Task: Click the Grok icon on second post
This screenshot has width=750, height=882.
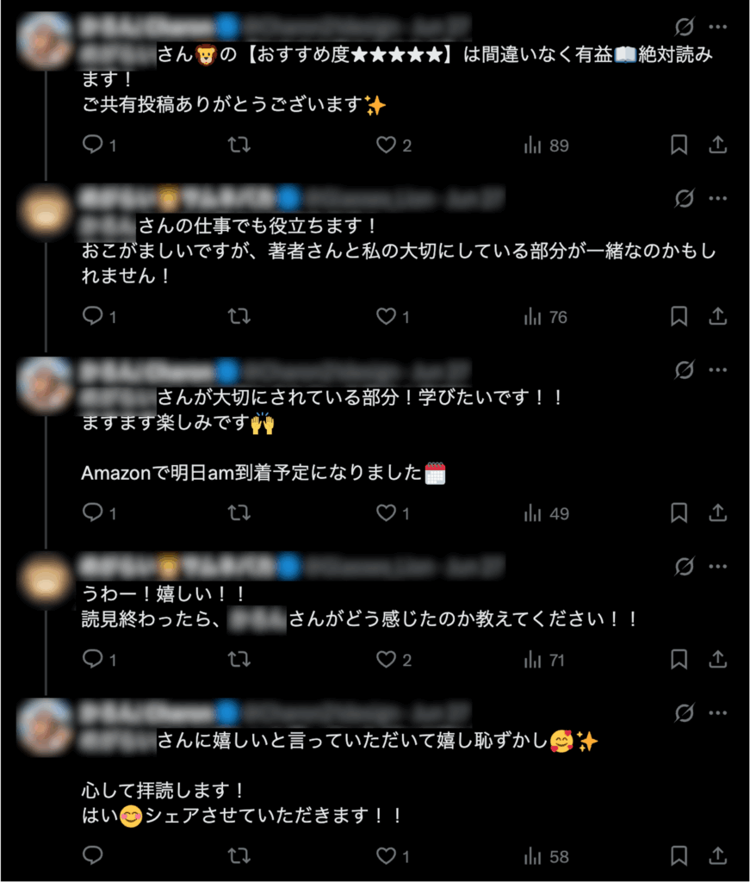Action: tap(685, 198)
